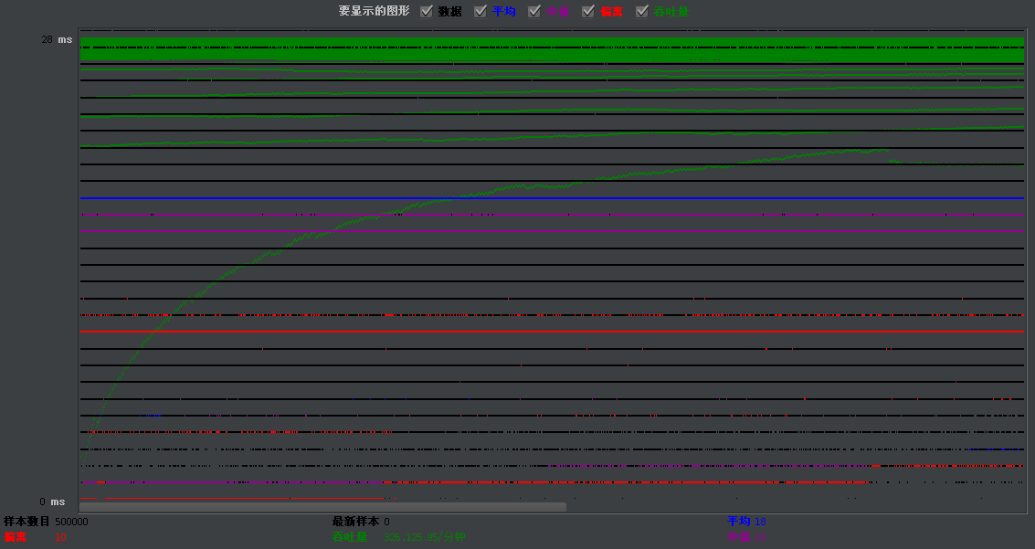Click the 样本数目 sample count value 500000

point(71,522)
